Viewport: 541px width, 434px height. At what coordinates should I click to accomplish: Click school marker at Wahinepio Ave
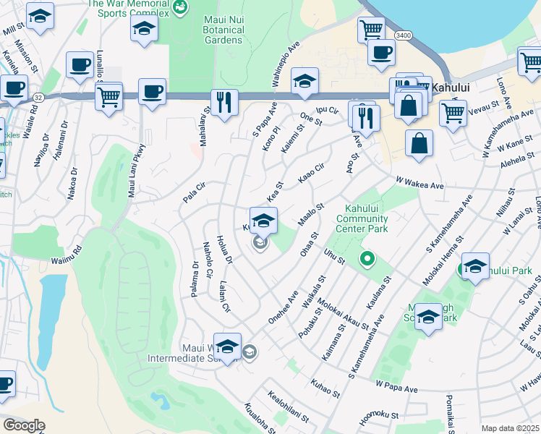click(304, 83)
